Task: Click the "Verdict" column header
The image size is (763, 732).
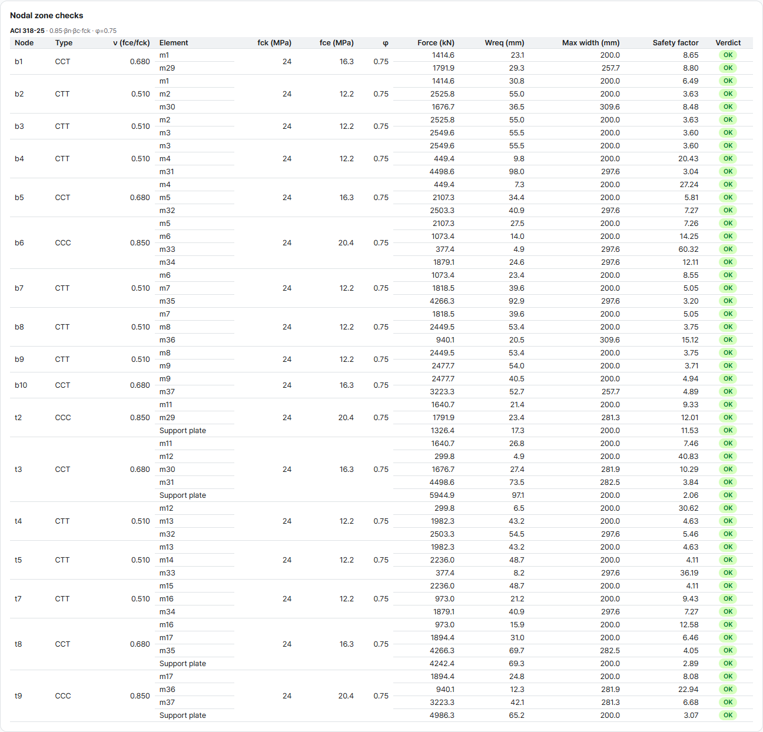Action: coord(728,42)
